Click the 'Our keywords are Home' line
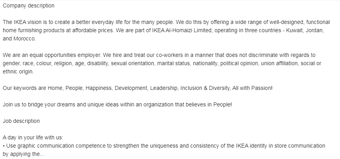Viewport: 340px width, 159px height. tap(138, 88)
